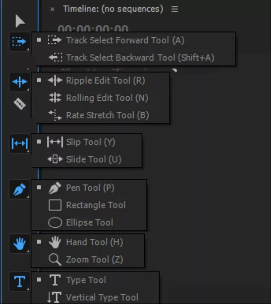Click the Ripple Edit toolbar icon
The image size is (271, 304).
click(x=20, y=82)
